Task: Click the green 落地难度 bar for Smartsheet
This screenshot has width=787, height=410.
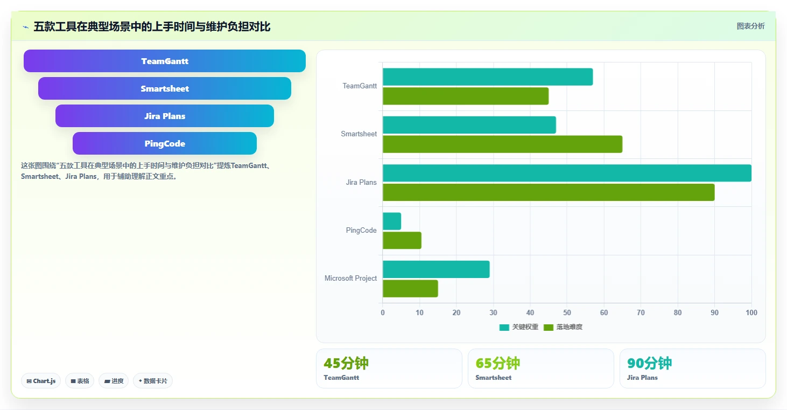Action: pos(502,144)
